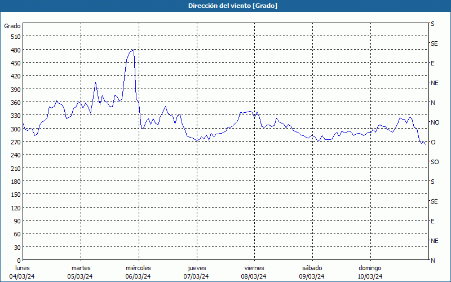Click the "miércoles" day label
The width and height of the screenshot is (451, 282).
(138, 268)
